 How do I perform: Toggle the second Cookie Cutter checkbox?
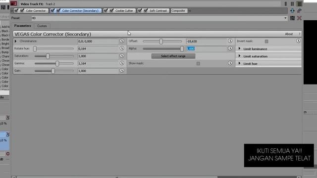[111, 10]
